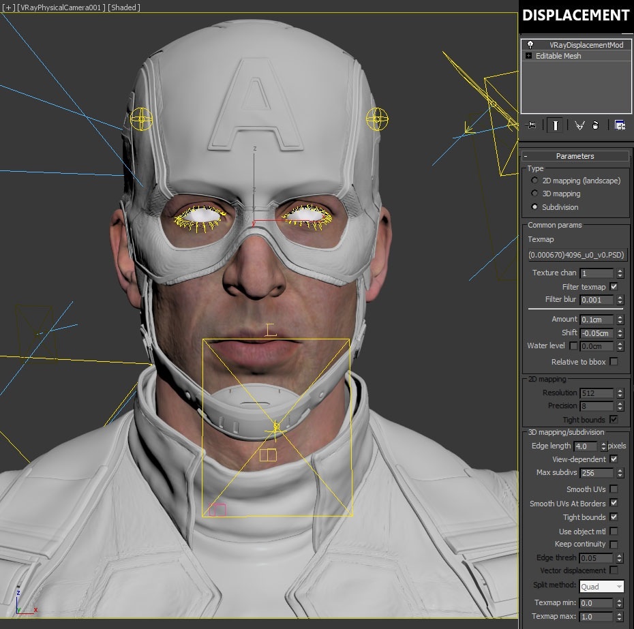The image size is (634, 629).
Task: Click Texmap max field showing 1.0
Action: pyautogui.click(x=597, y=617)
